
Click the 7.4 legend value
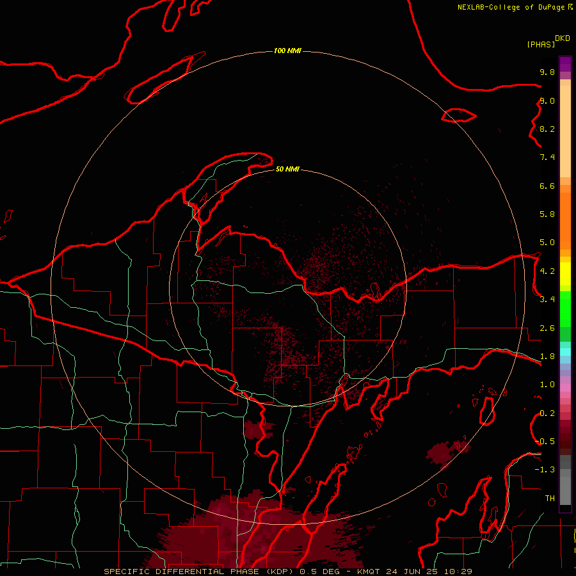(x=547, y=157)
